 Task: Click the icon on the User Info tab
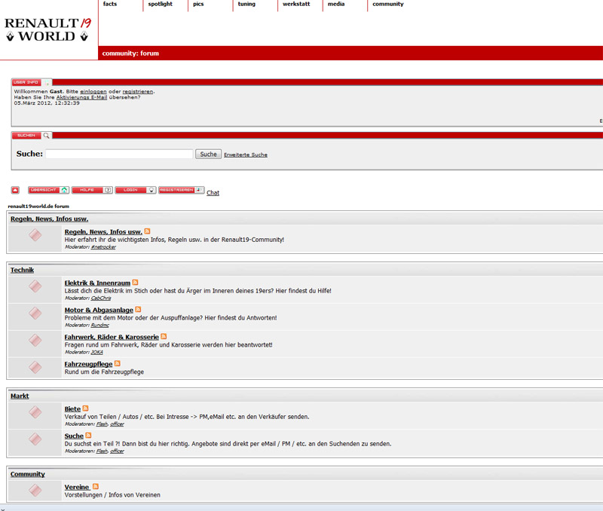[x=47, y=82]
